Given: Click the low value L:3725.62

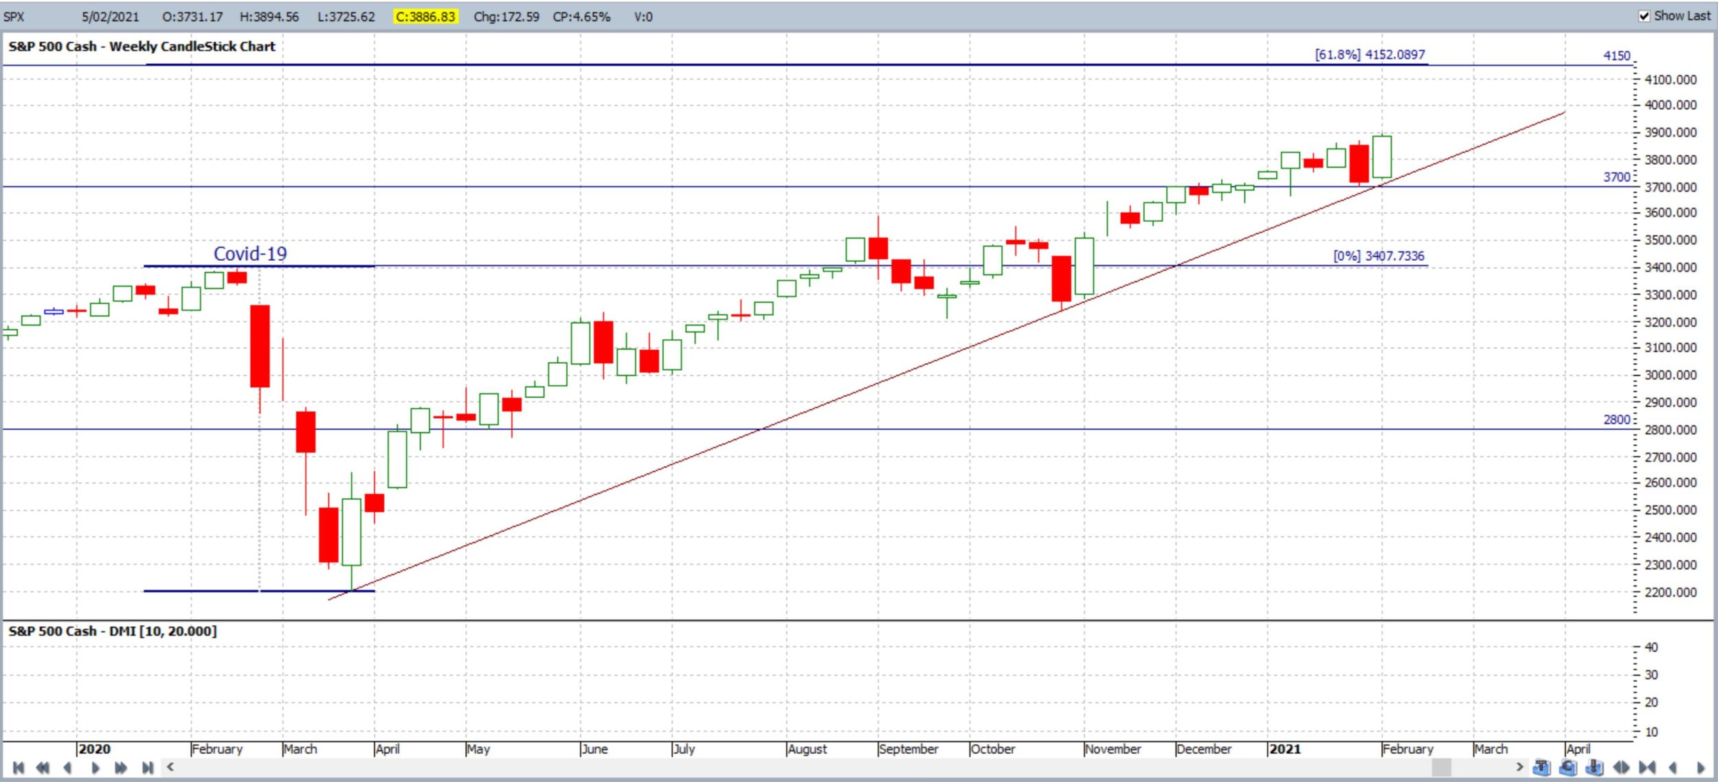Looking at the screenshot, I should coord(346,16).
